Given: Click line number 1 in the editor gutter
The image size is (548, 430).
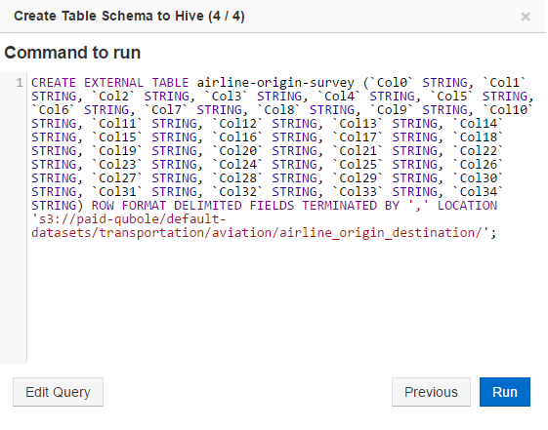Looking at the screenshot, I should pos(20,83).
